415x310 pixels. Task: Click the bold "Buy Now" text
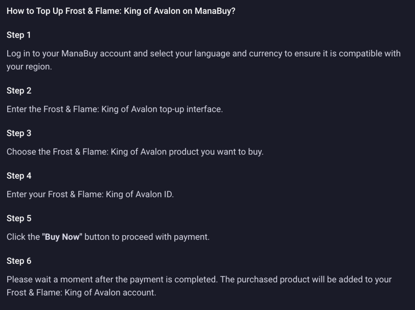click(62, 237)
